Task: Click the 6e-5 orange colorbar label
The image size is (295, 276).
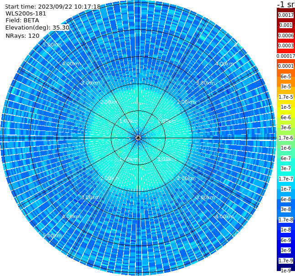Action: click(286, 76)
